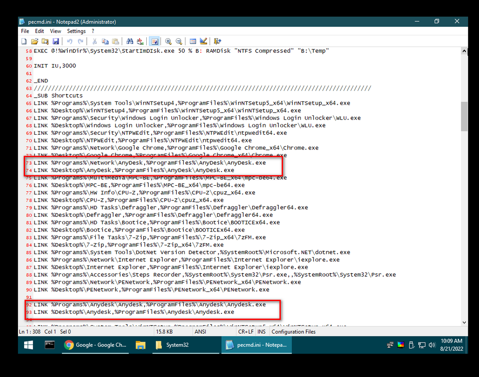Click the Configuration Files scheme status field

tap(294, 332)
